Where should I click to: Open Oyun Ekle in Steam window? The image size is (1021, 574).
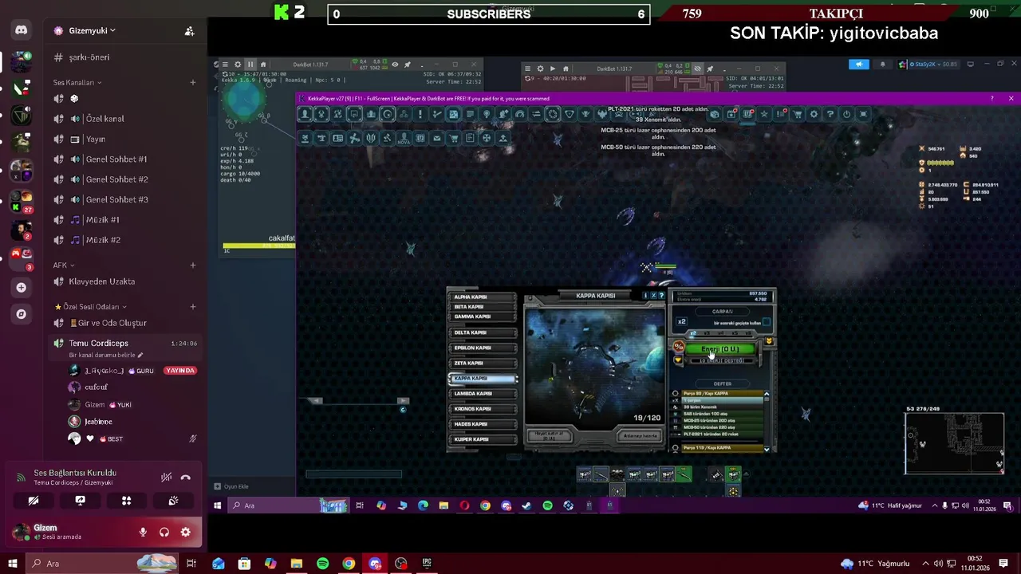click(x=232, y=486)
